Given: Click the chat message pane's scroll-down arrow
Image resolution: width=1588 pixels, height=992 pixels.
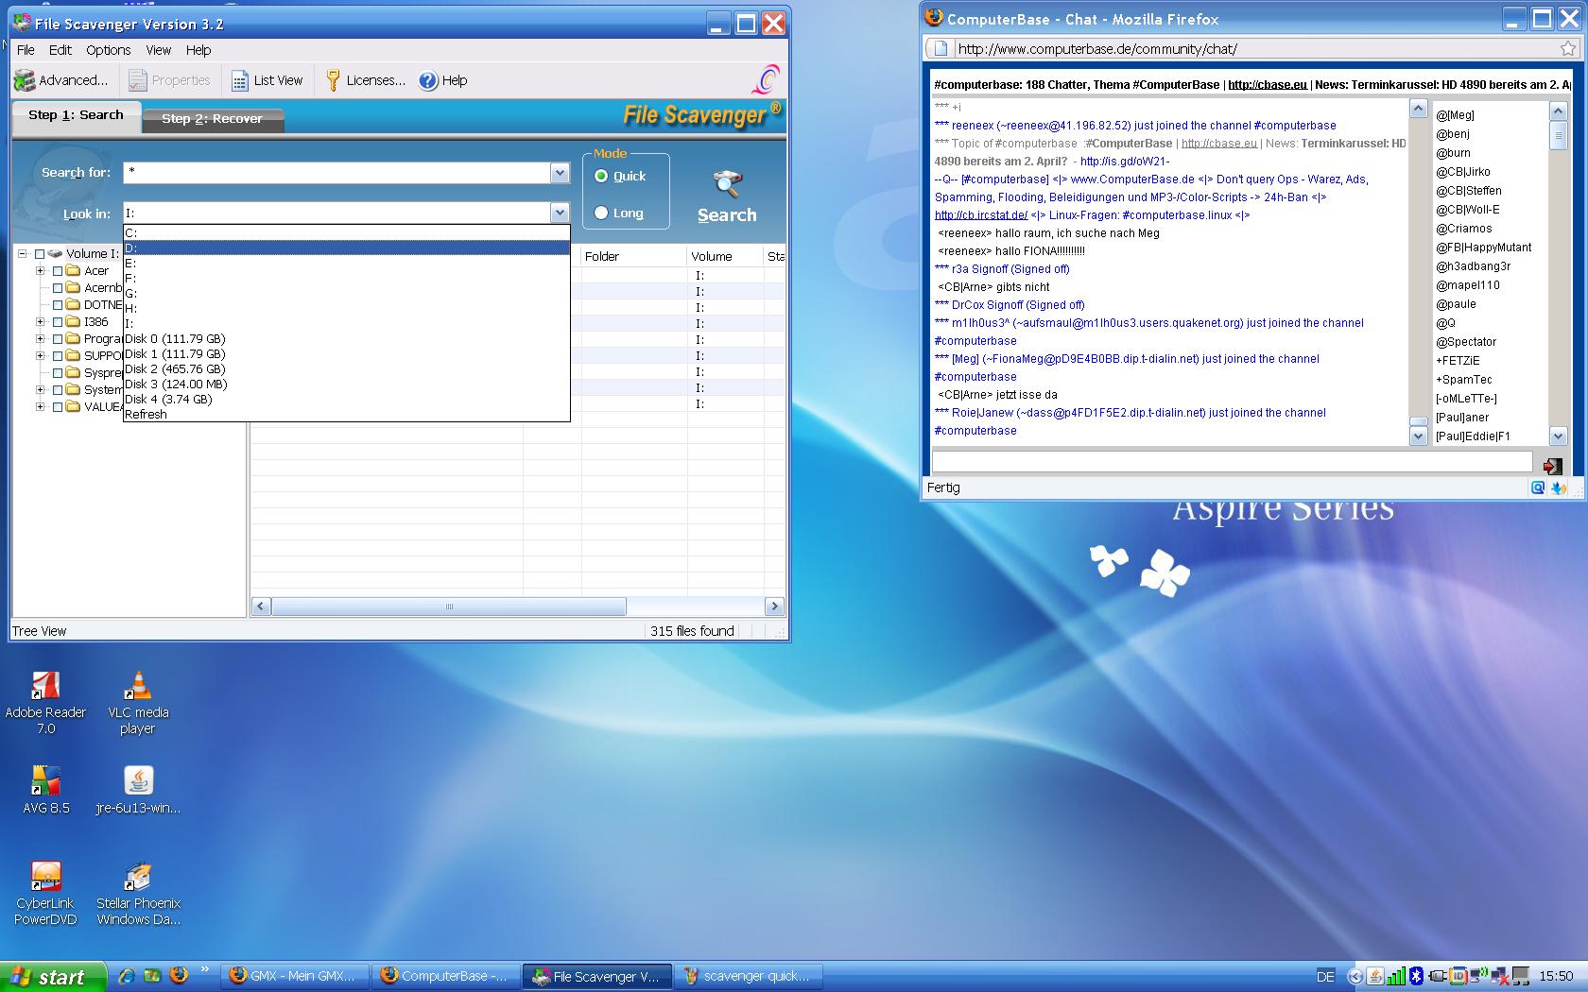Looking at the screenshot, I should pyautogui.click(x=1418, y=436).
